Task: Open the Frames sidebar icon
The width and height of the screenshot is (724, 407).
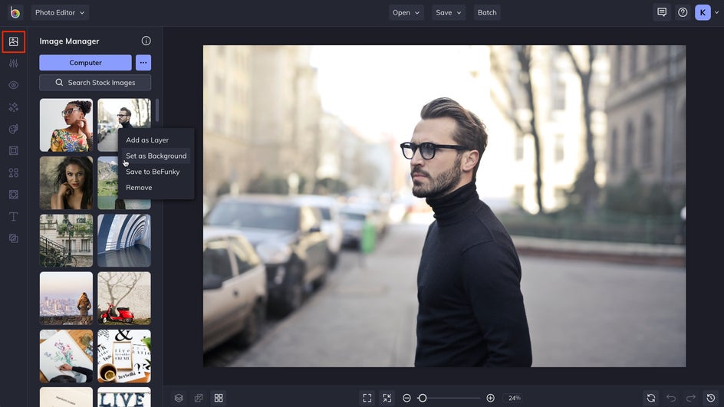Action: 13,150
